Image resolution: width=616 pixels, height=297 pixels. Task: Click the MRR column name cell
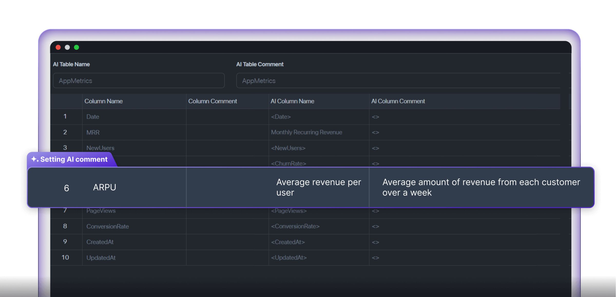point(93,132)
